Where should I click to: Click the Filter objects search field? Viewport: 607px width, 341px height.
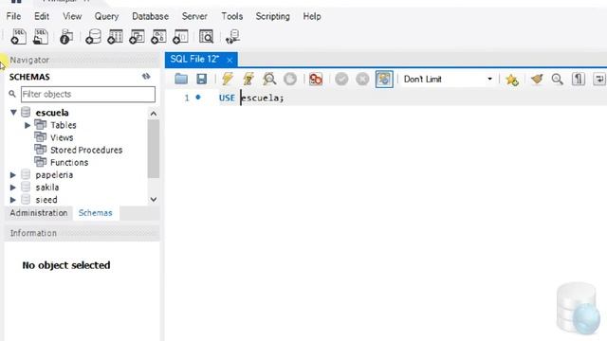(x=88, y=94)
